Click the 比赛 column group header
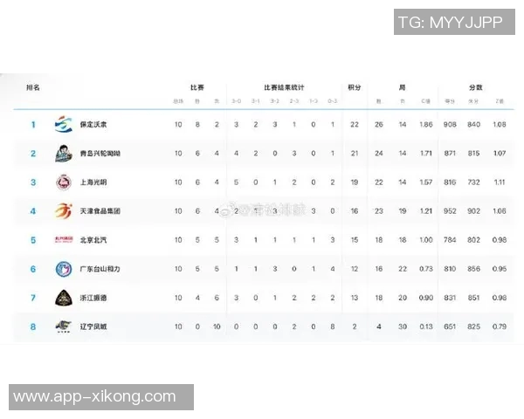 (x=197, y=88)
